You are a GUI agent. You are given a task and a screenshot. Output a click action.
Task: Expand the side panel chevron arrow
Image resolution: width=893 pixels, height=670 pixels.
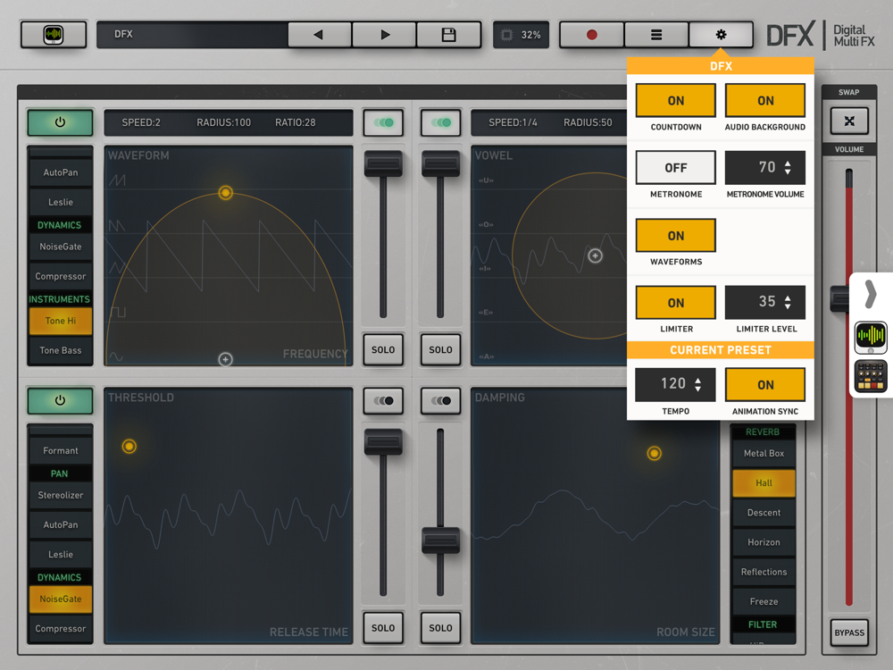pyautogui.click(x=871, y=294)
